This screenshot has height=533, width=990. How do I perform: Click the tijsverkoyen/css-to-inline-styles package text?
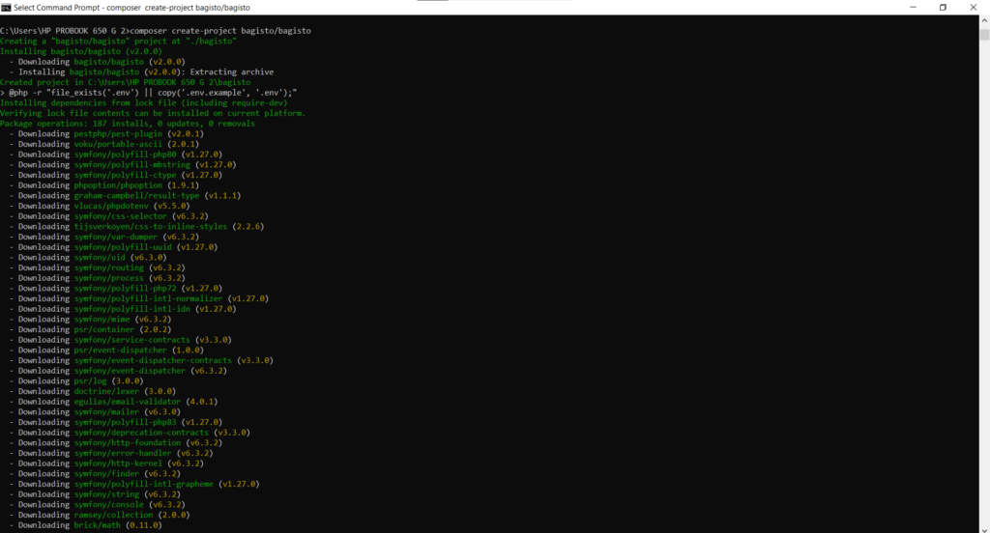(150, 227)
